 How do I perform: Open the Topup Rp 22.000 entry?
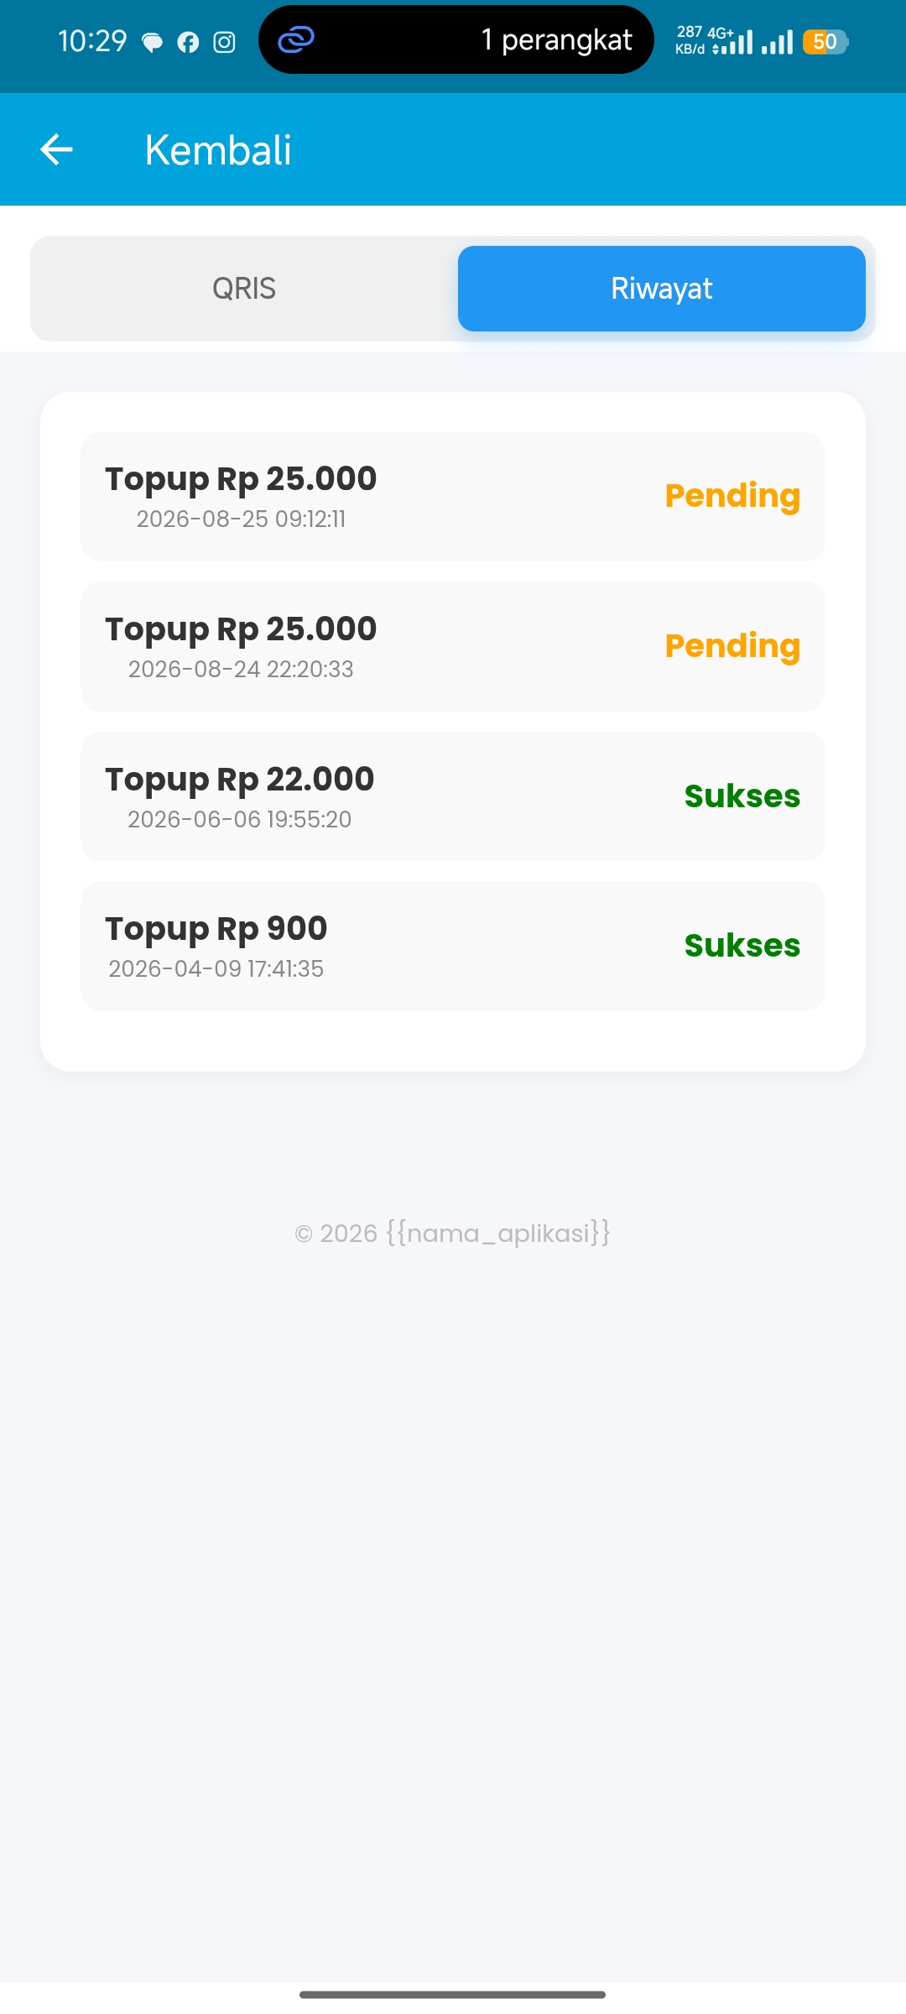(x=453, y=796)
